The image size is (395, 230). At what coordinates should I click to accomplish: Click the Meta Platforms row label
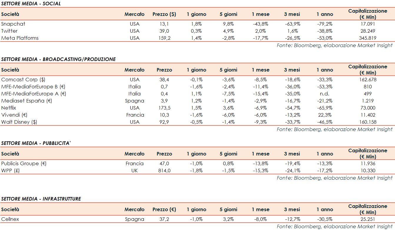tap(20, 38)
